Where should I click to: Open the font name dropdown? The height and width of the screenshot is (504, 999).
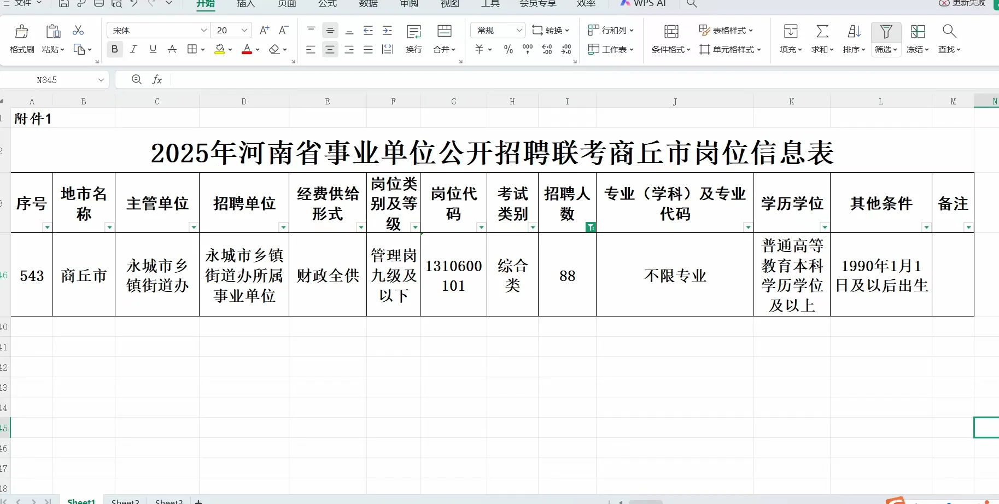[x=204, y=30]
